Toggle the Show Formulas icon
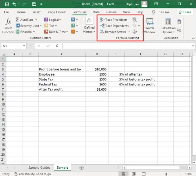This screenshot has height=176, width=196. (x=134, y=20)
